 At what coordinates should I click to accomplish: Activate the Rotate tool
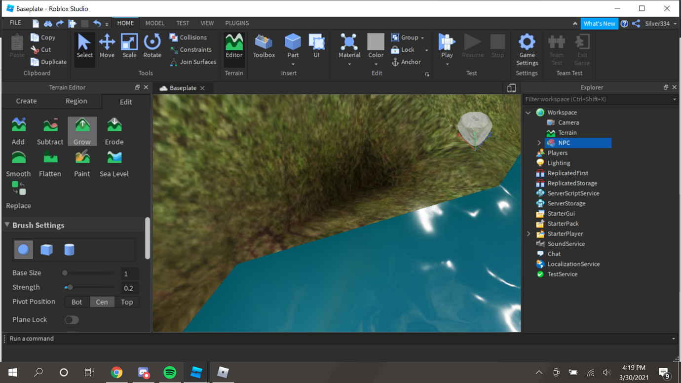pos(152,46)
